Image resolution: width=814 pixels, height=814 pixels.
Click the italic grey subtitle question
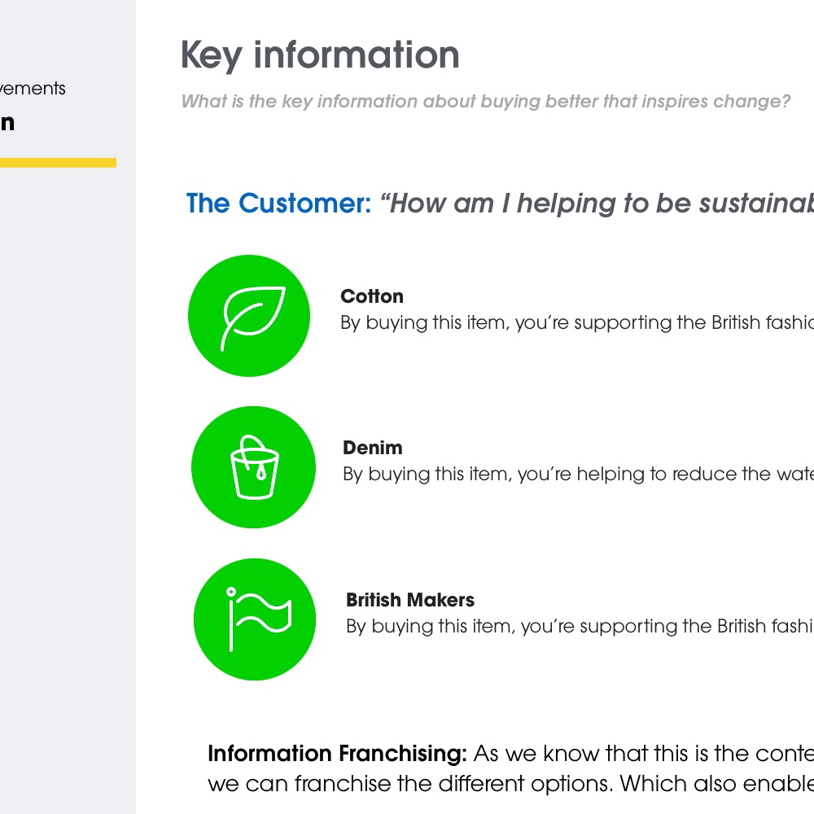point(485,102)
